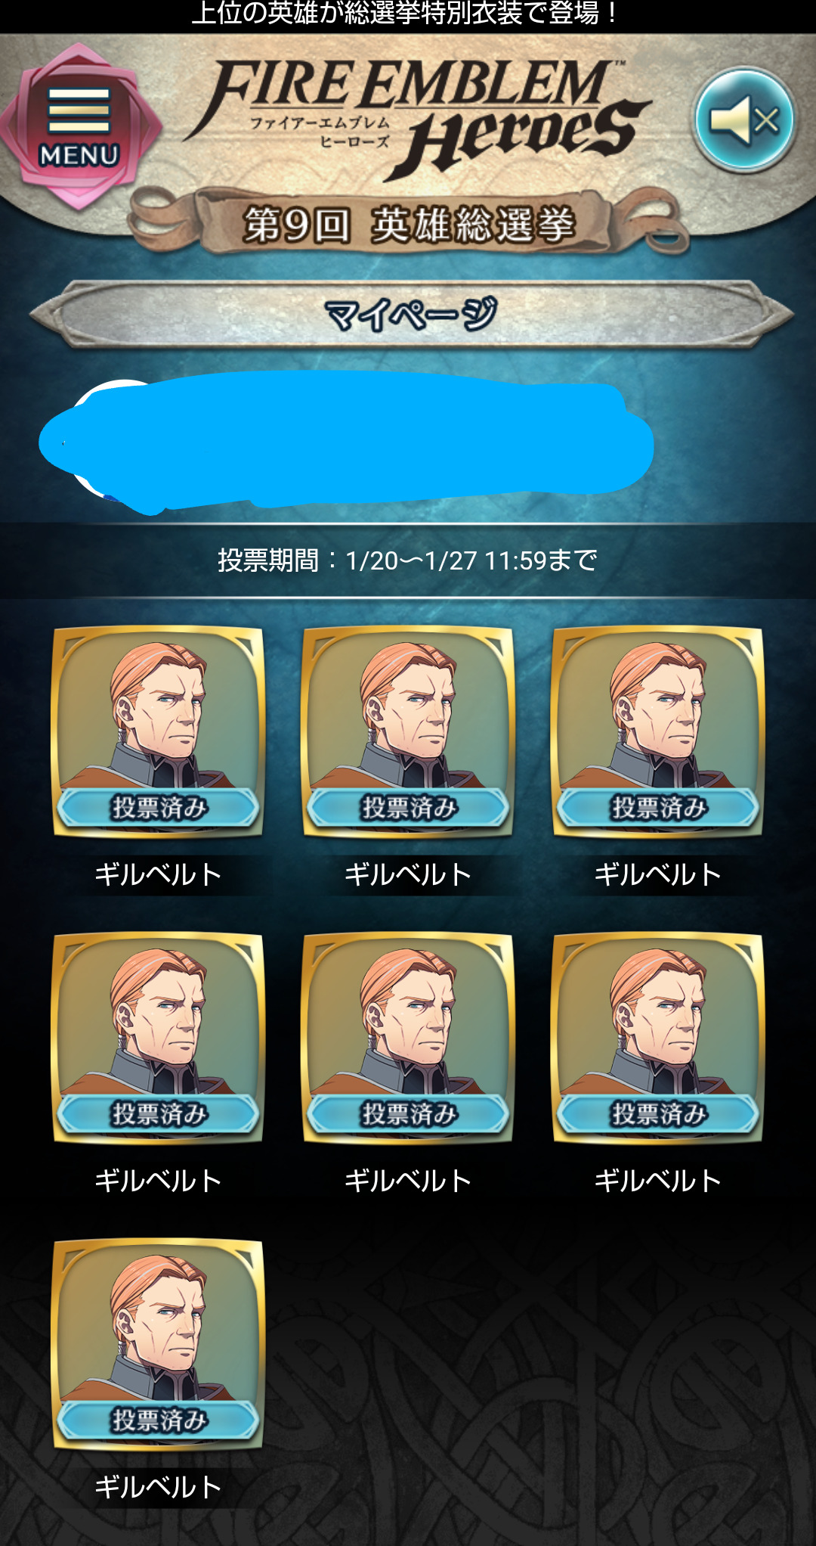This screenshot has height=1546, width=816.
Task: Open the 第9回 英雄総選挙 ribbon banner
Action: point(409,223)
